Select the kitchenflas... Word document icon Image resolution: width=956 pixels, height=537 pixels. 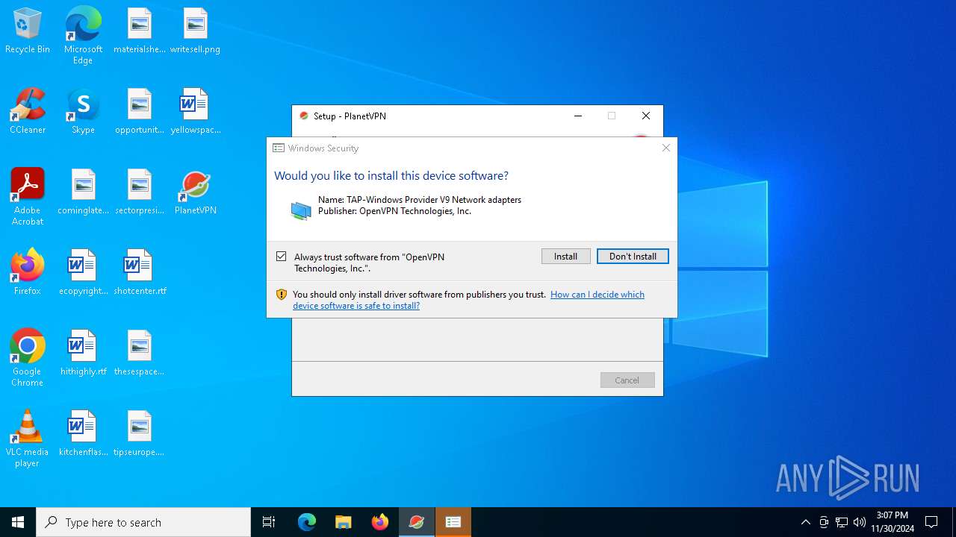[x=83, y=434]
